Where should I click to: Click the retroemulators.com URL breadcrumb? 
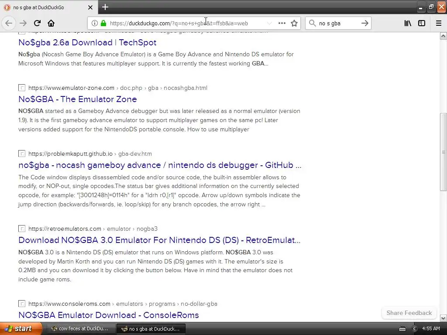point(93,229)
